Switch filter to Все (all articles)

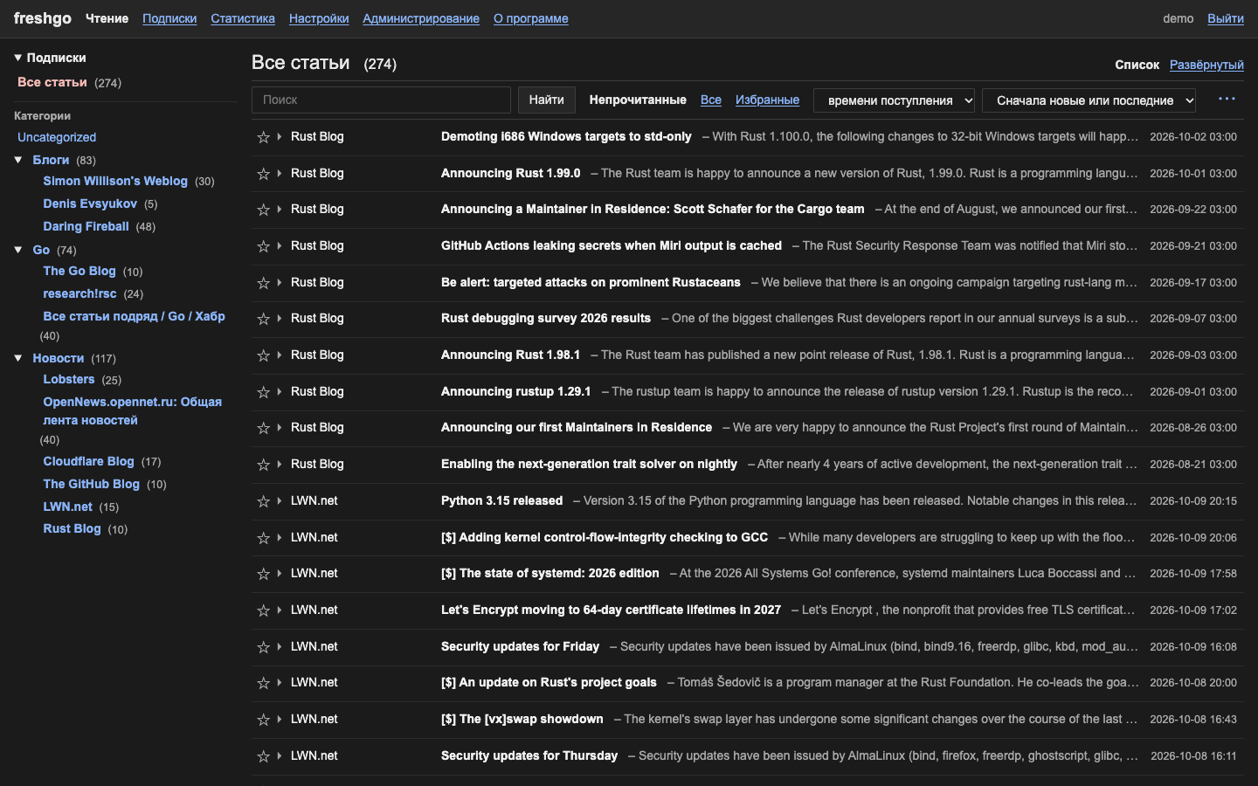[x=711, y=100]
